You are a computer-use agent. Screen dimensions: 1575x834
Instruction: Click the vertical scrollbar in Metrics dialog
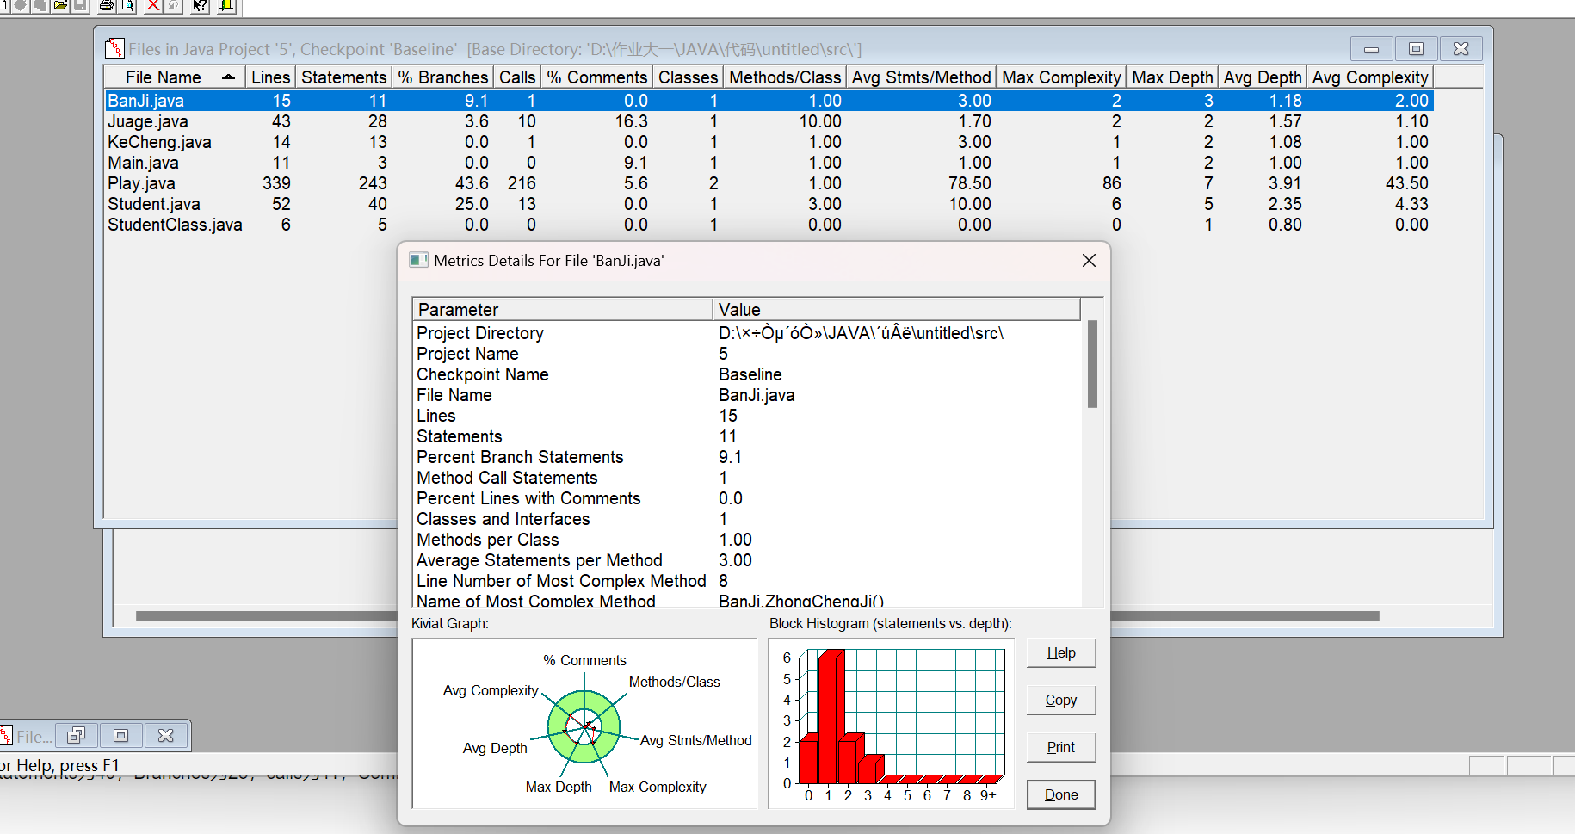tap(1092, 364)
